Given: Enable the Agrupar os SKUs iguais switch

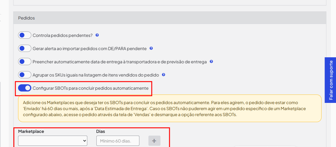Looking at the screenshot, I should (25, 75).
